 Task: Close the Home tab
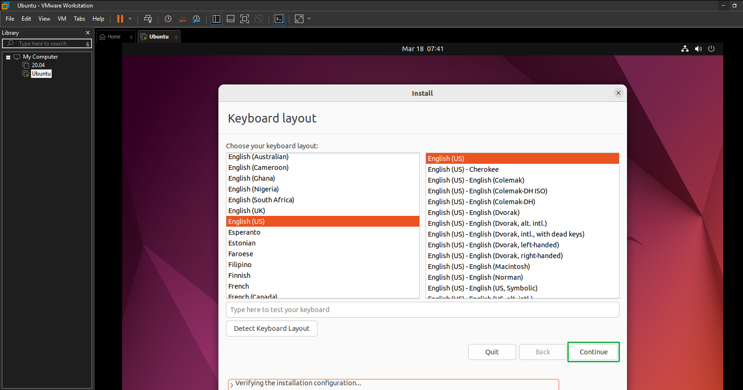(131, 37)
